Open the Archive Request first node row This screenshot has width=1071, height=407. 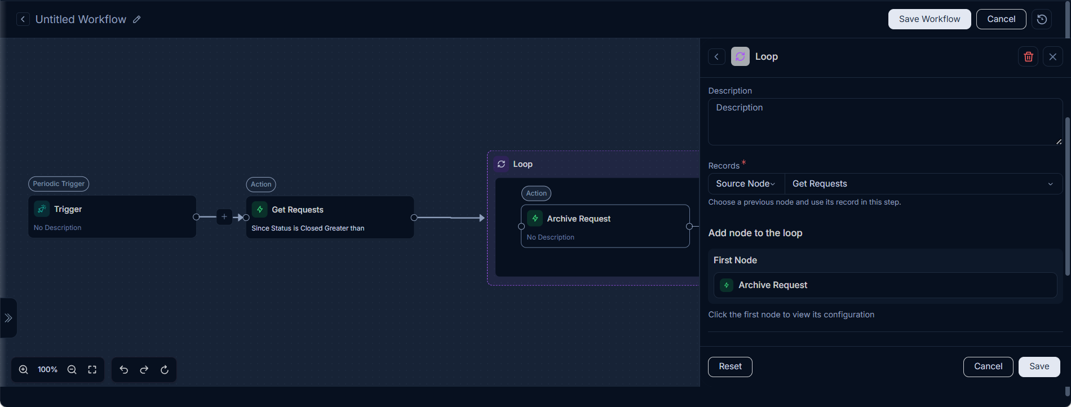[885, 285]
